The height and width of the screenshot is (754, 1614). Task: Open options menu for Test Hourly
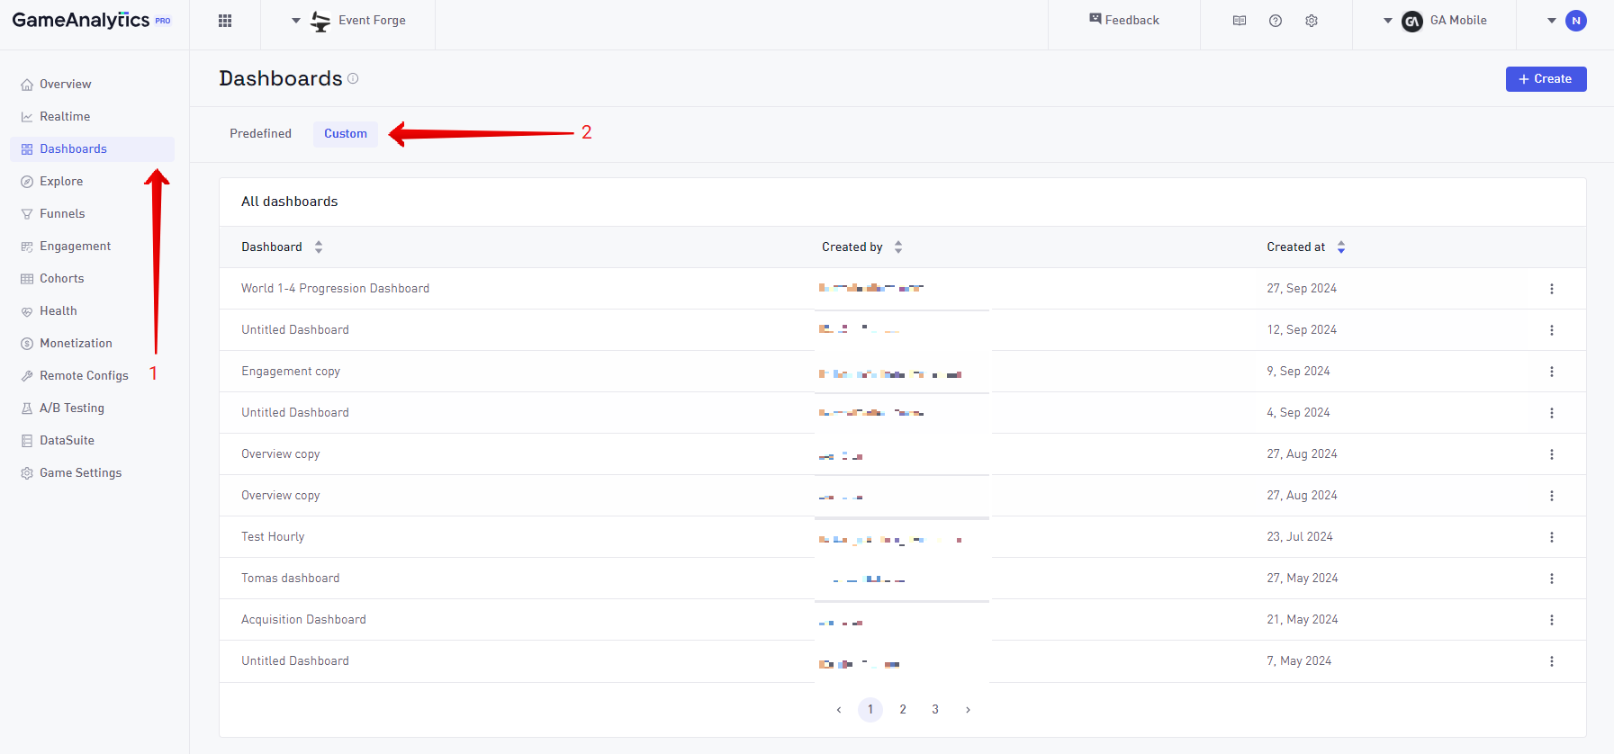[1551, 537]
